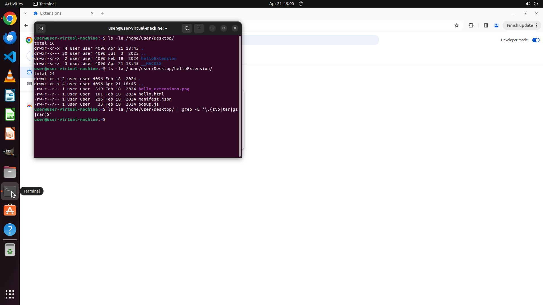Show the applications grid

pos(10,294)
